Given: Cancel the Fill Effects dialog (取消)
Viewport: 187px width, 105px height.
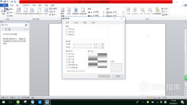Looking at the screenshot, I should (118, 76).
